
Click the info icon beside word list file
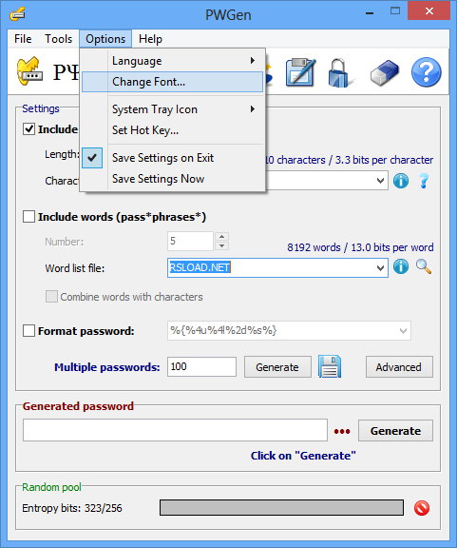[x=401, y=267]
